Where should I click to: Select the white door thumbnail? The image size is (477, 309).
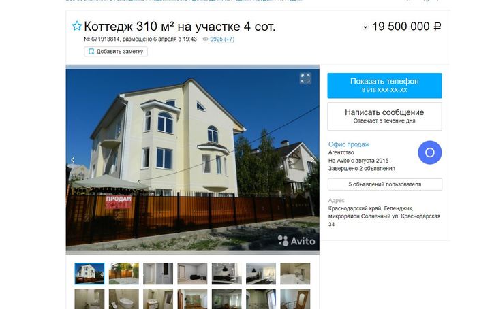tap(158, 274)
